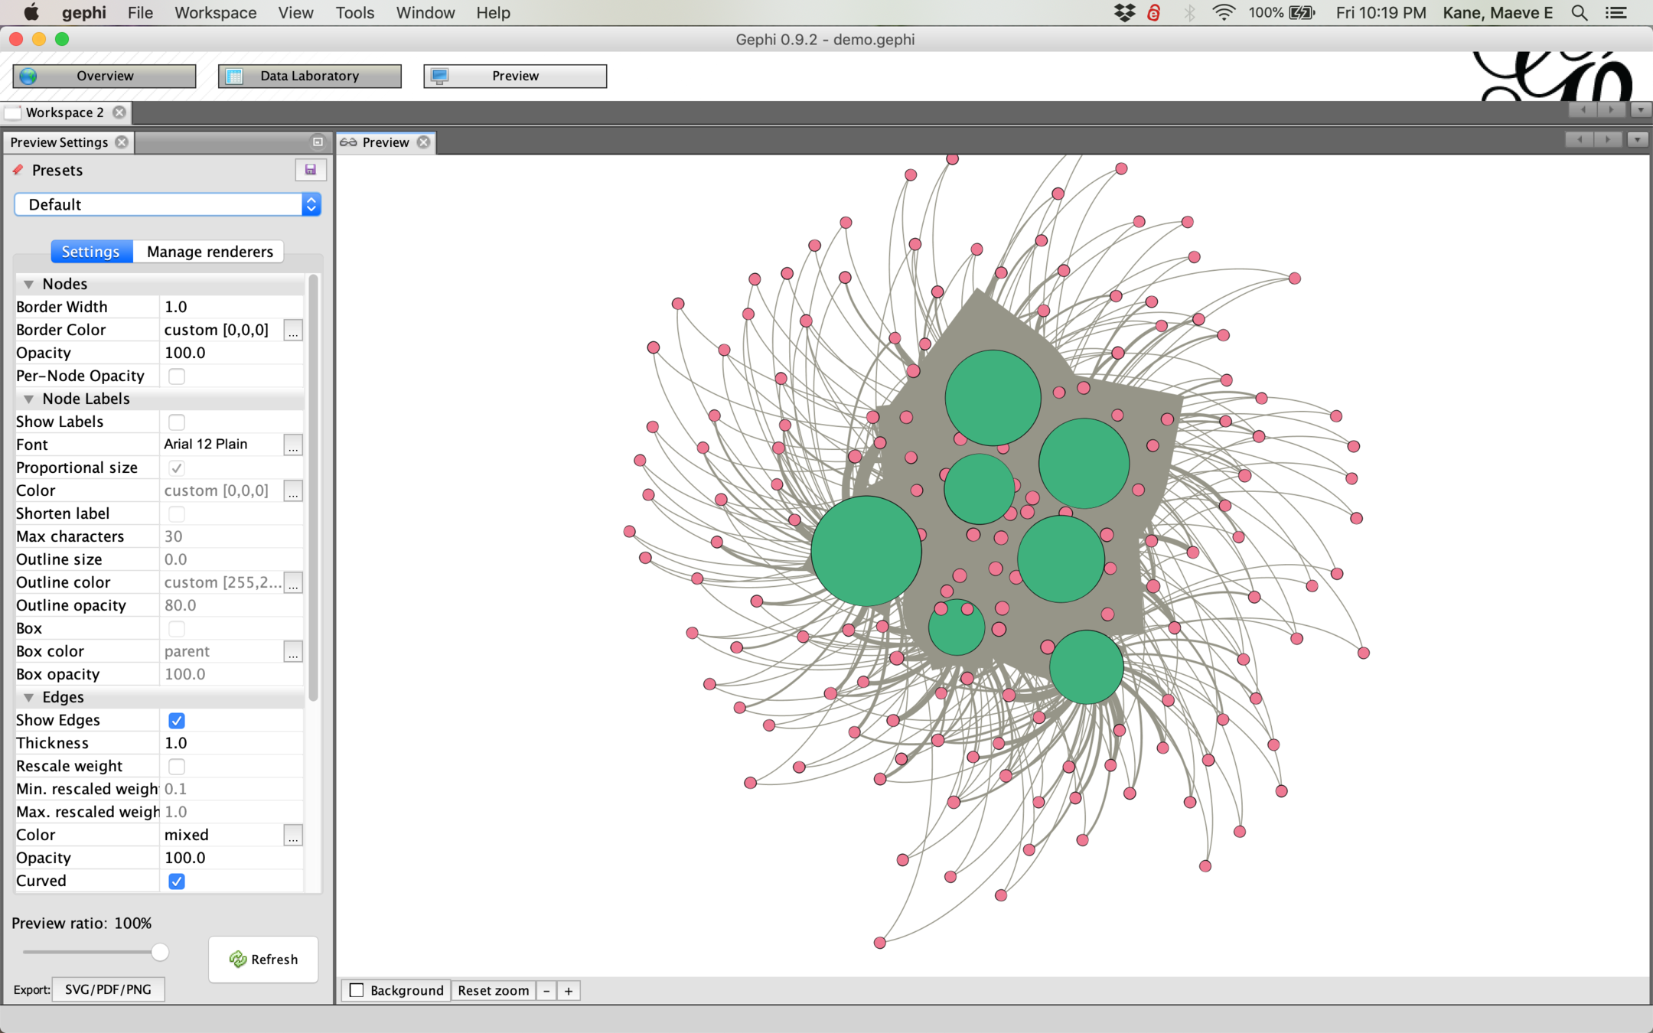Open the Font chooser ellipsis button
This screenshot has width=1653, height=1033.
pyautogui.click(x=292, y=445)
